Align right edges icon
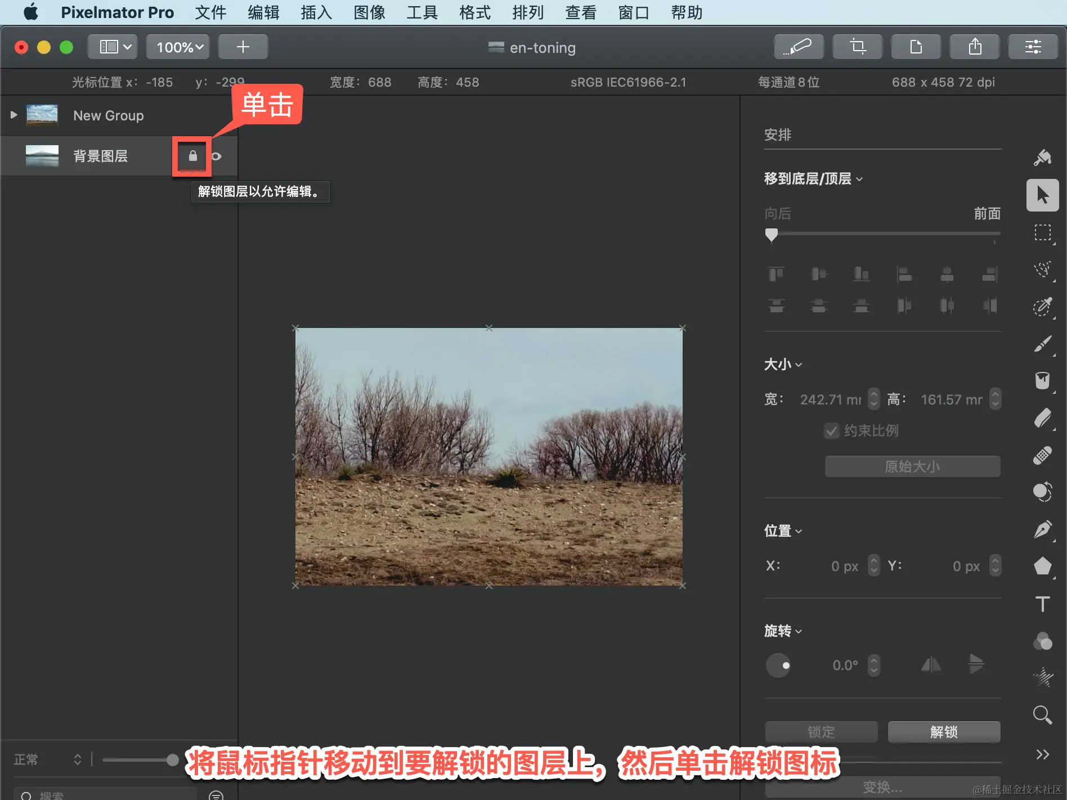The height and width of the screenshot is (800, 1067). coord(990,274)
